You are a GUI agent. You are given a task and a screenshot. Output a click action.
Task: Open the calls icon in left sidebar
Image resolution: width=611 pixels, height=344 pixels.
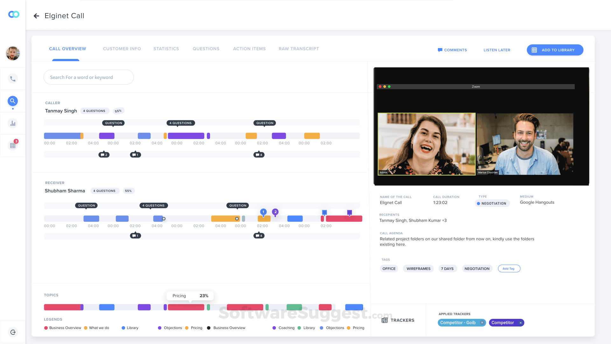(x=13, y=78)
